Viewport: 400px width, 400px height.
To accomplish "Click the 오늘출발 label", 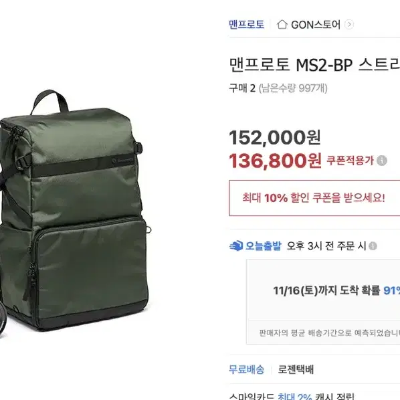I will click(264, 246).
